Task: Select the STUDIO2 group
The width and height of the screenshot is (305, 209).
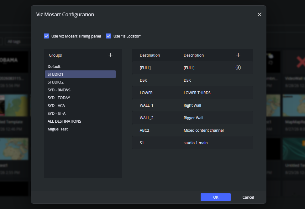Action: pos(80,82)
